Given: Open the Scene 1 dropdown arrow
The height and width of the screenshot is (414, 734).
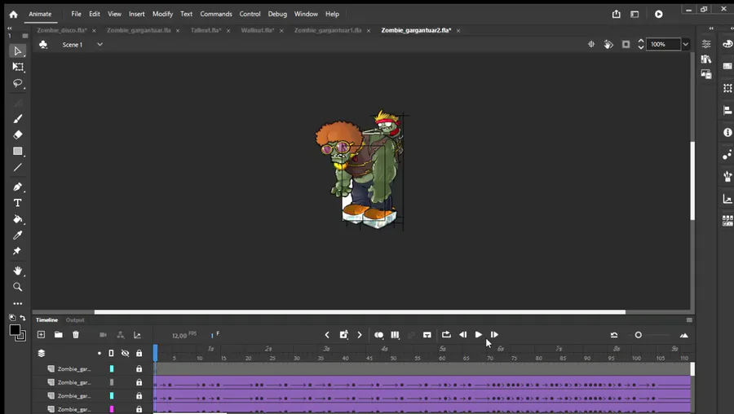Looking at the screenshot, I should [x=99, y=45].
